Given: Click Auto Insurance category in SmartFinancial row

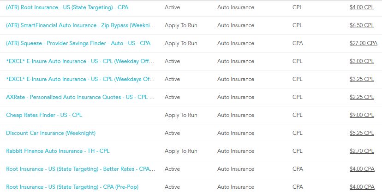Looking at the screenshot, I should tap(236, 25).
